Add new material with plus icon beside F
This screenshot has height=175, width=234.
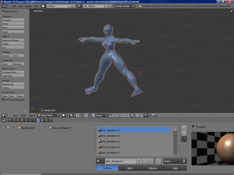click(144, 161)
